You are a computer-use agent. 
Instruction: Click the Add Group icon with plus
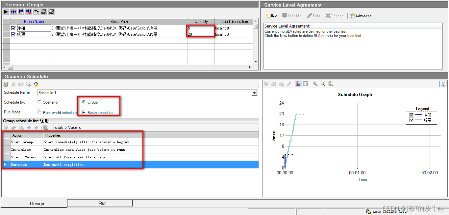[21, 12]
